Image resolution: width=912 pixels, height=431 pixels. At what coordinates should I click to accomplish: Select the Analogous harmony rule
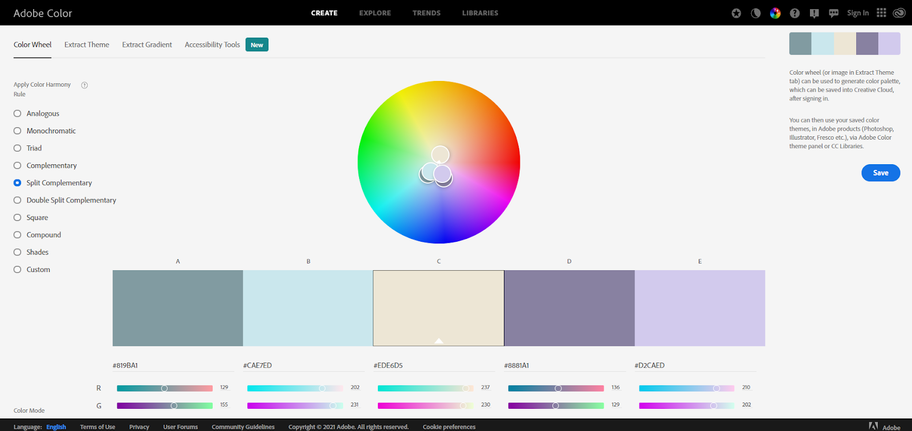(x=36, y=113)
